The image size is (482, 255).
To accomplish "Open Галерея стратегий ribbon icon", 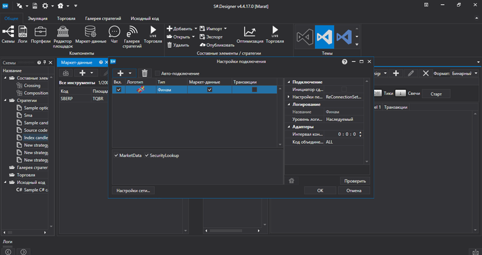I will pyautogui.click(x=132, y=32).
